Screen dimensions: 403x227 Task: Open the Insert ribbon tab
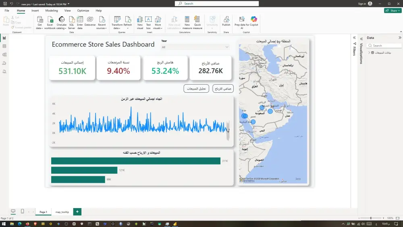point(35,10)
